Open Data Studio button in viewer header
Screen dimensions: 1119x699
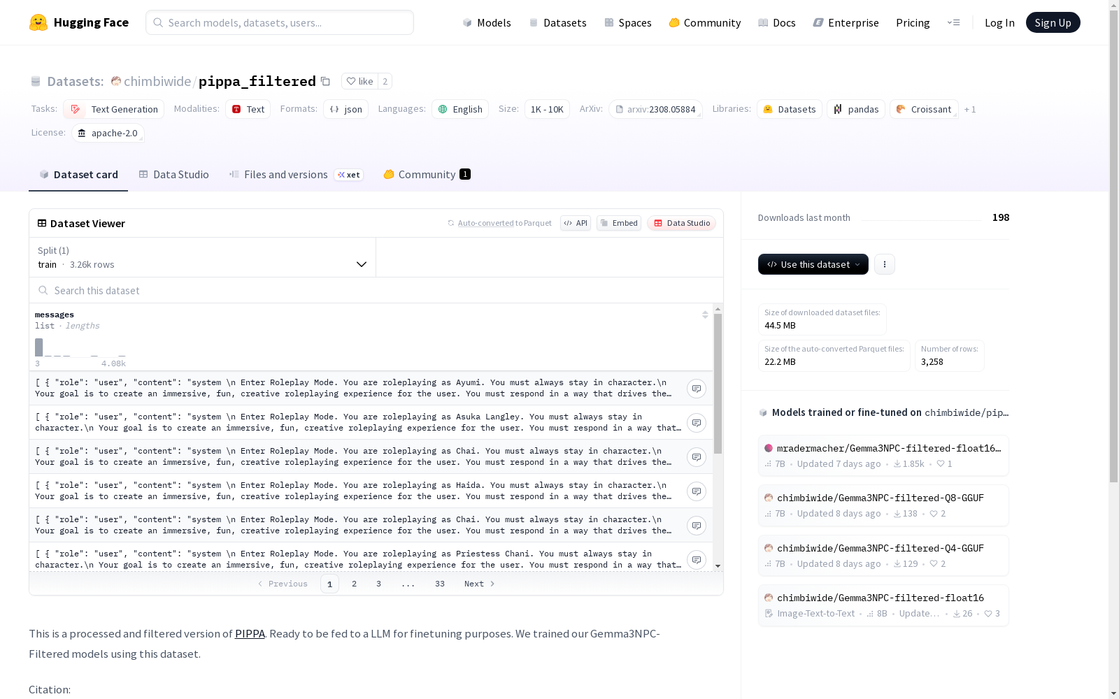(x=681, y=223)
